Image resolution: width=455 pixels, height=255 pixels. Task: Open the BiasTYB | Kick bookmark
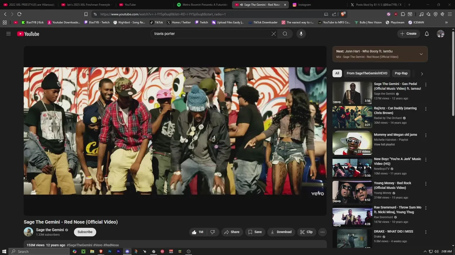32,22
